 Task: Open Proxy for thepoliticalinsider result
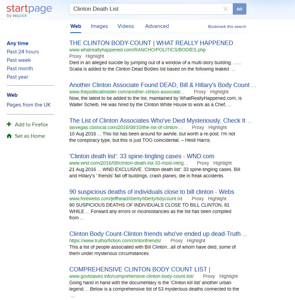[200, 92]
